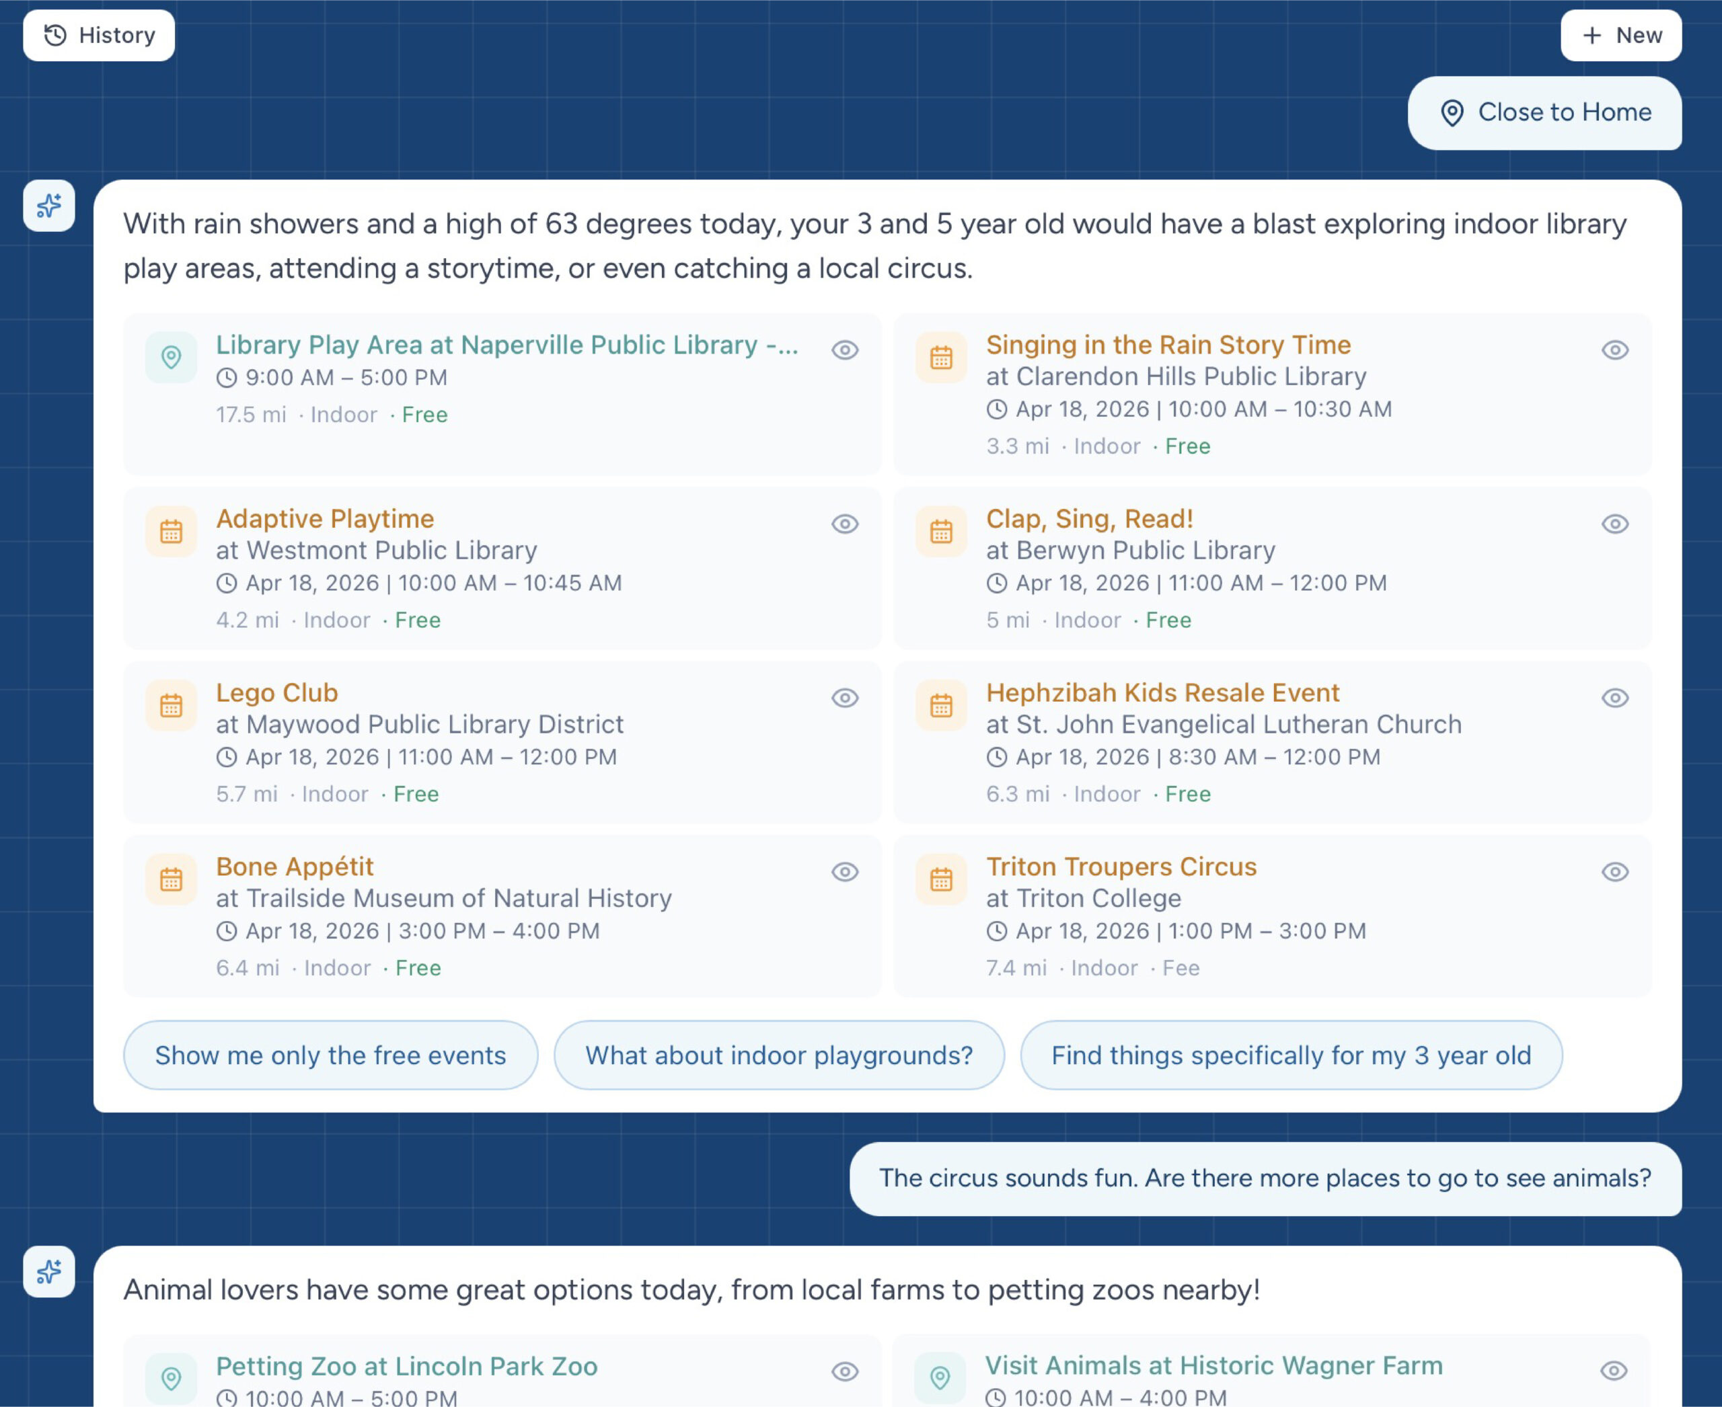Click 'at Maywood Public Library District' text
Screen dimensions: 1722x1407
pos(419,725)
